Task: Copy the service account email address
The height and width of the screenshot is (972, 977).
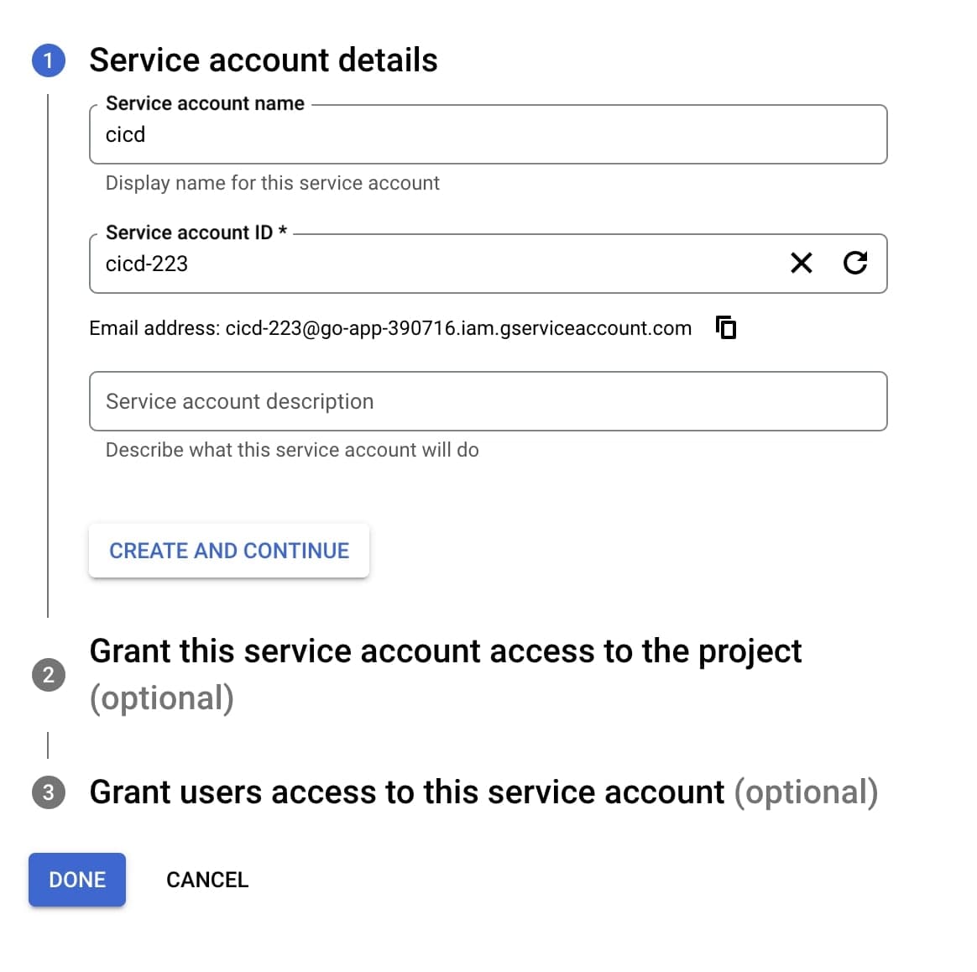Action: click(x=726, y=327)
